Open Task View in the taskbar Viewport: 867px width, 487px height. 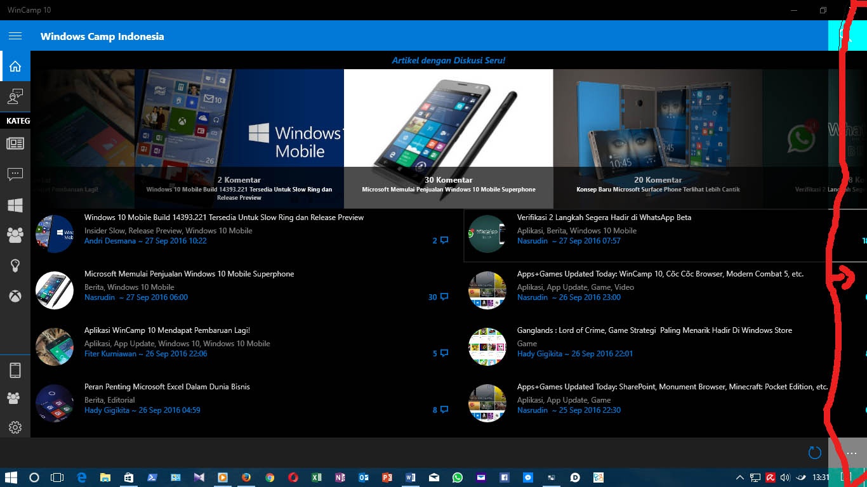58,477
